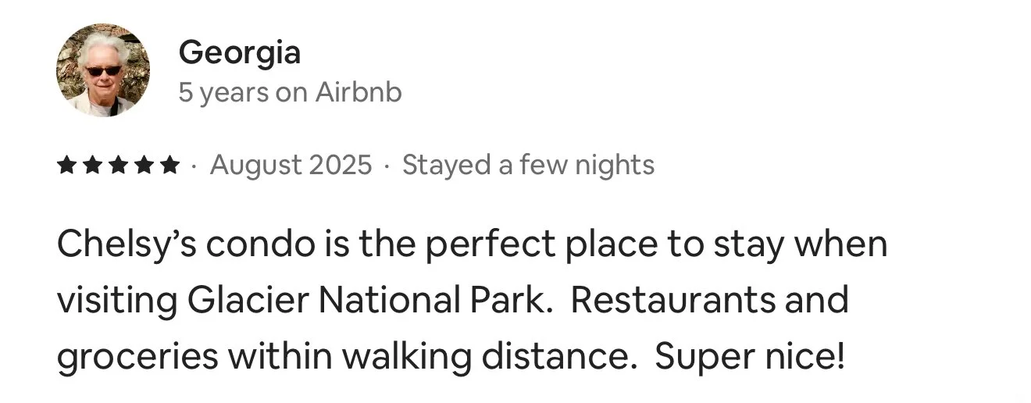
Task: Click the Stayed a few nights label
Action: (x=528, y=166)
